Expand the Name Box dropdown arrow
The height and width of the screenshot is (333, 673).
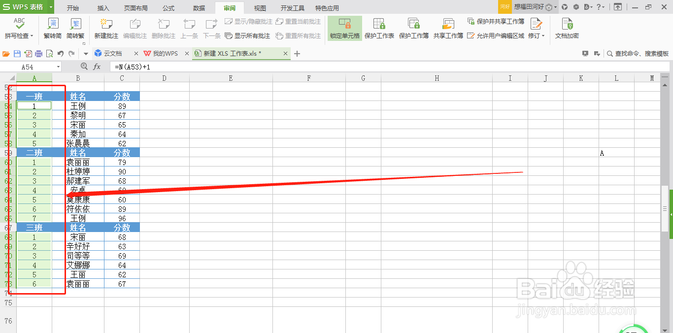tap(58, 67)
